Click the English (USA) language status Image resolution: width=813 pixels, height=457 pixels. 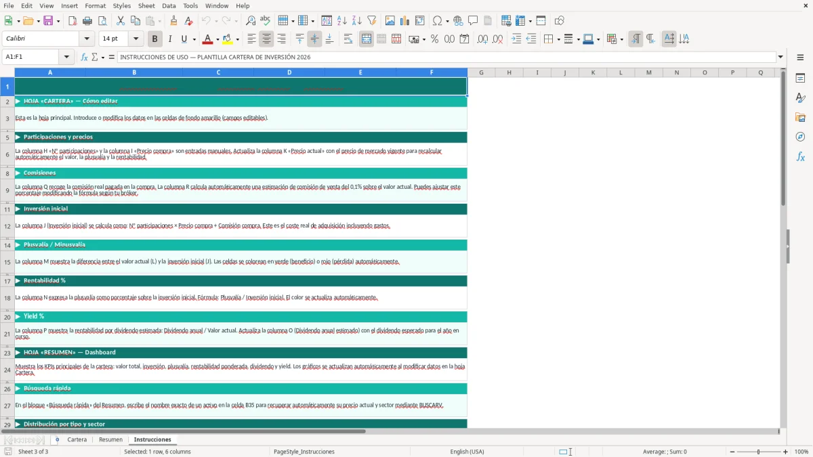click(x=467, y=452)
